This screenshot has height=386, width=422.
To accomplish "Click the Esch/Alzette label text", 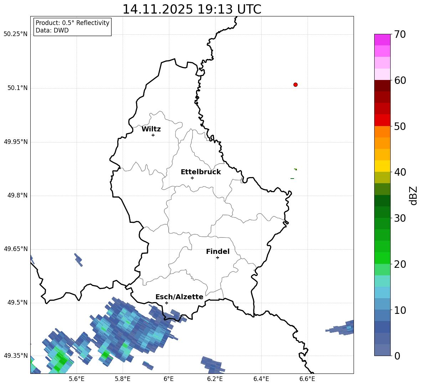I will (179, 297).
